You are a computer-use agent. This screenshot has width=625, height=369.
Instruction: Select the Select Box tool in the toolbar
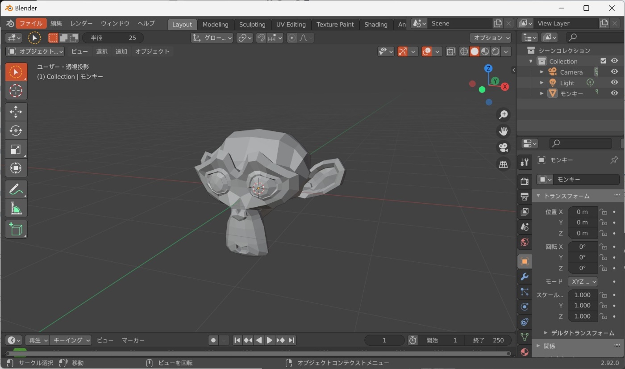click(x=16, y=72)
